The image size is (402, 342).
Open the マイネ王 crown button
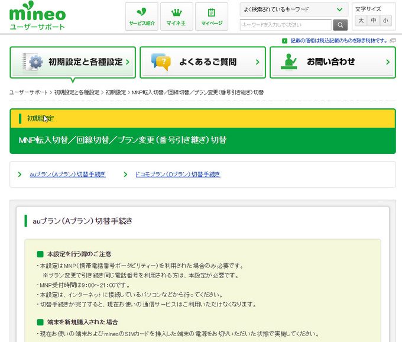click(177, 17)
